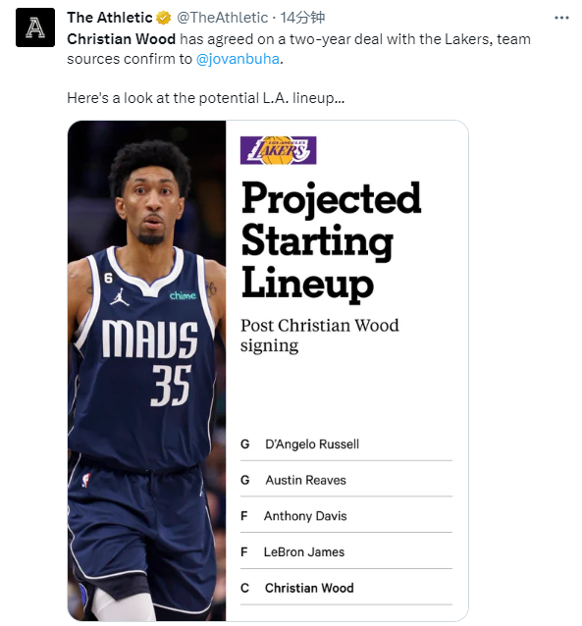582x626 pixels.
Task: Click the Post Christian Wood signing subtitle
Action: click(320, 336)
